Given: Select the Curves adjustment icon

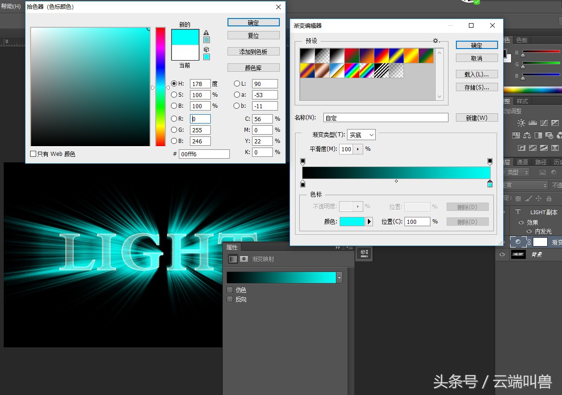Looking at the screenshot, I should click(544, 123).
